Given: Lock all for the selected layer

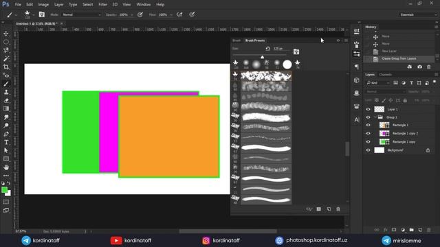Looking at the screenshot, I should [x=405, y=100].
